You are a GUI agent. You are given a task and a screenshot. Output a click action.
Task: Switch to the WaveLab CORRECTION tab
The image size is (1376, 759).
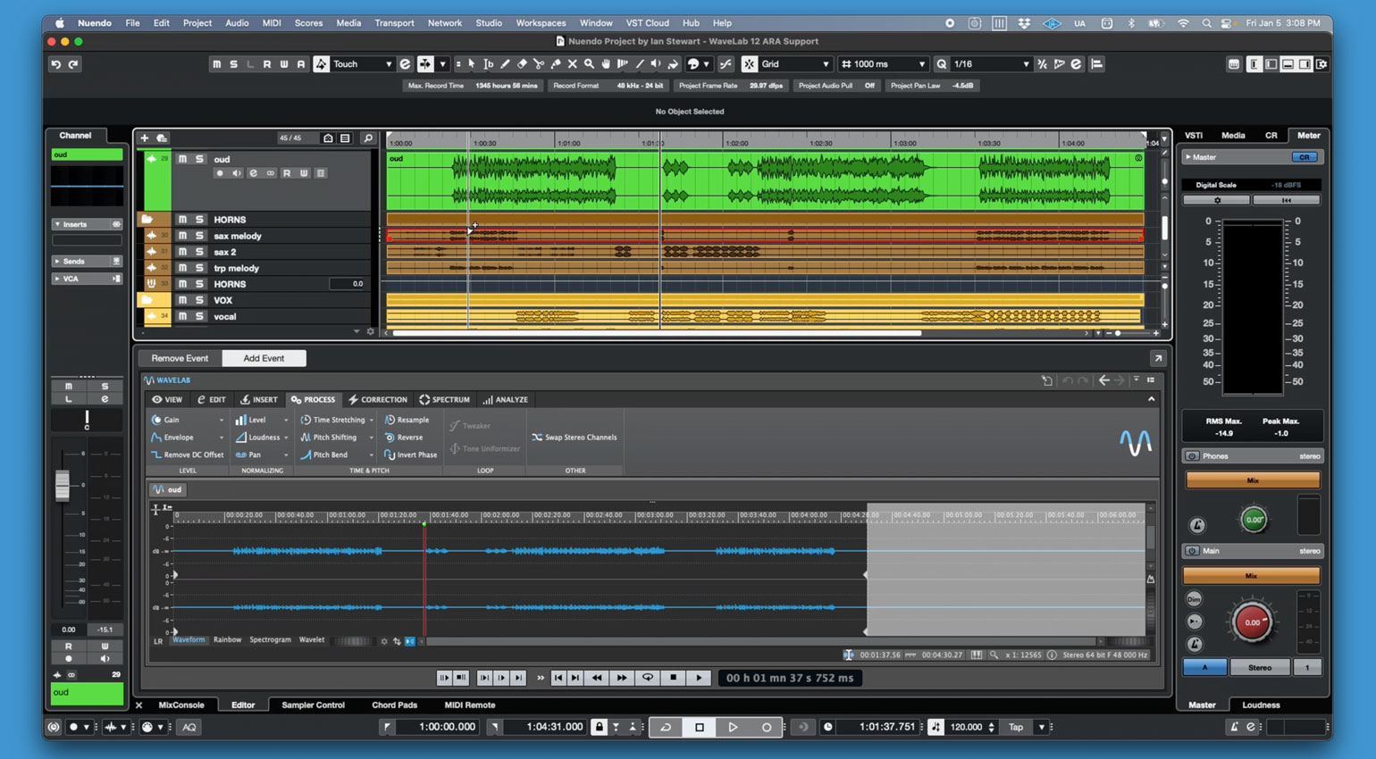(378, 400)
